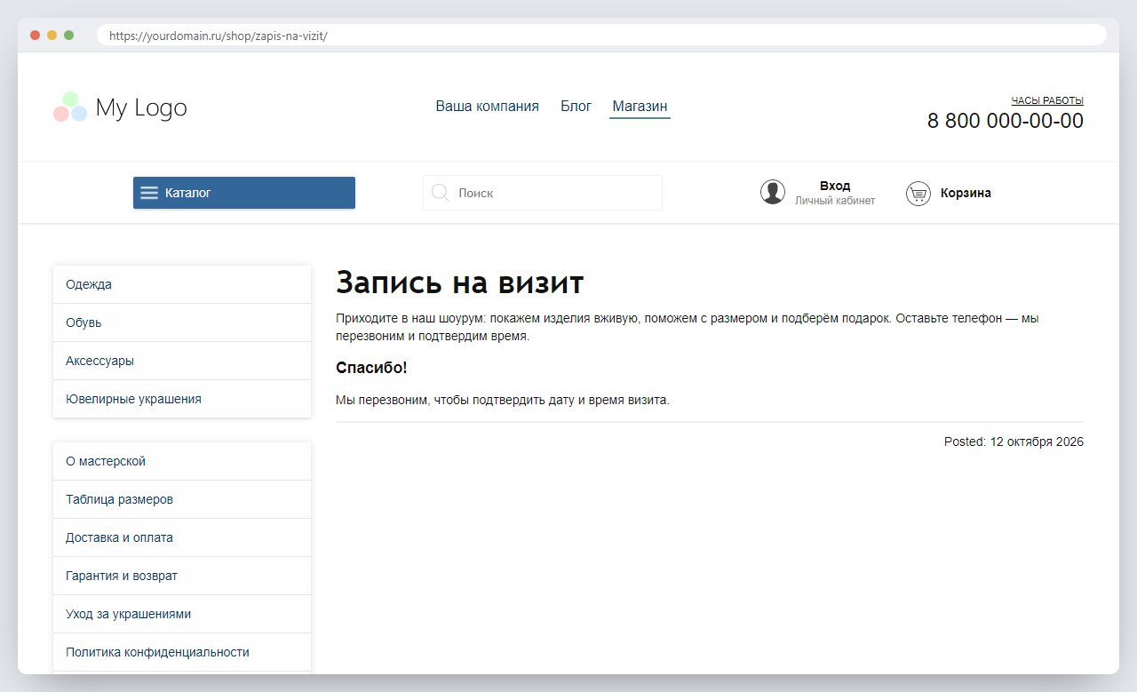This screenshot has height=692, width=1137.
Task: Click phone number 8 800 000-00-00
Action: [x=1006, y=121]
